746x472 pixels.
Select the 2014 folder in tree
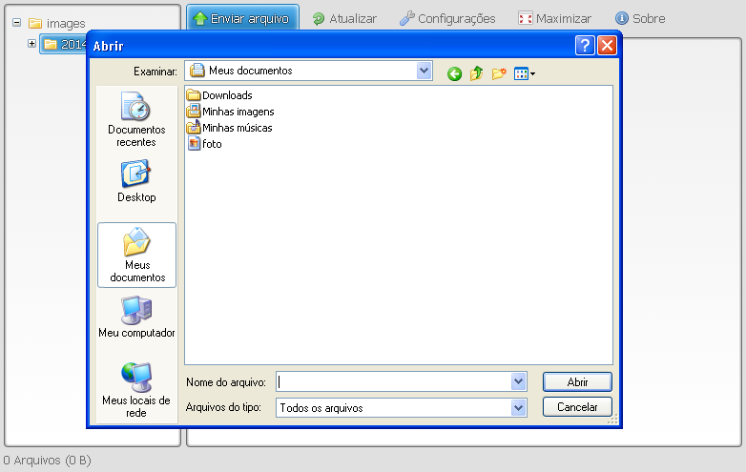[x=64, y=44]
